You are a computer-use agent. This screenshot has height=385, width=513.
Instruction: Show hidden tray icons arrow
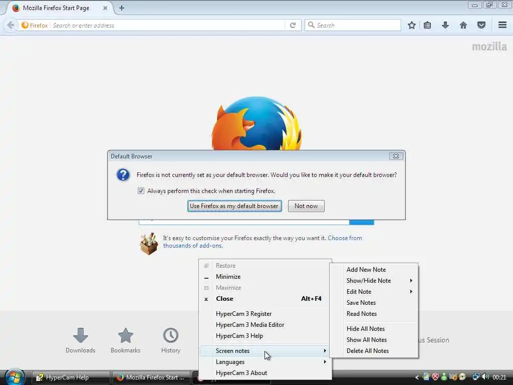[x=416, y=377]
